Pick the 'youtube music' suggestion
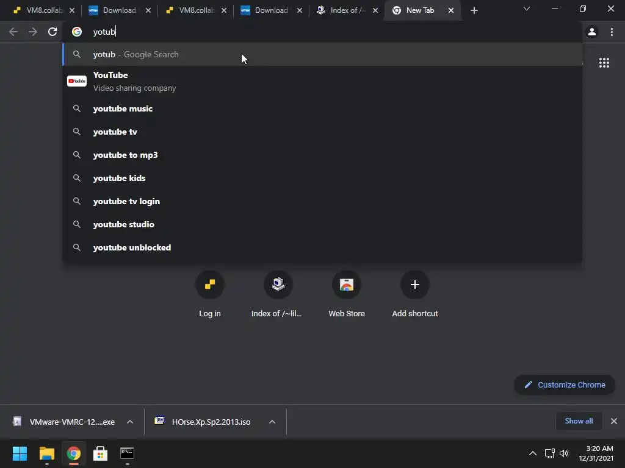 click(x=322, y=108)
